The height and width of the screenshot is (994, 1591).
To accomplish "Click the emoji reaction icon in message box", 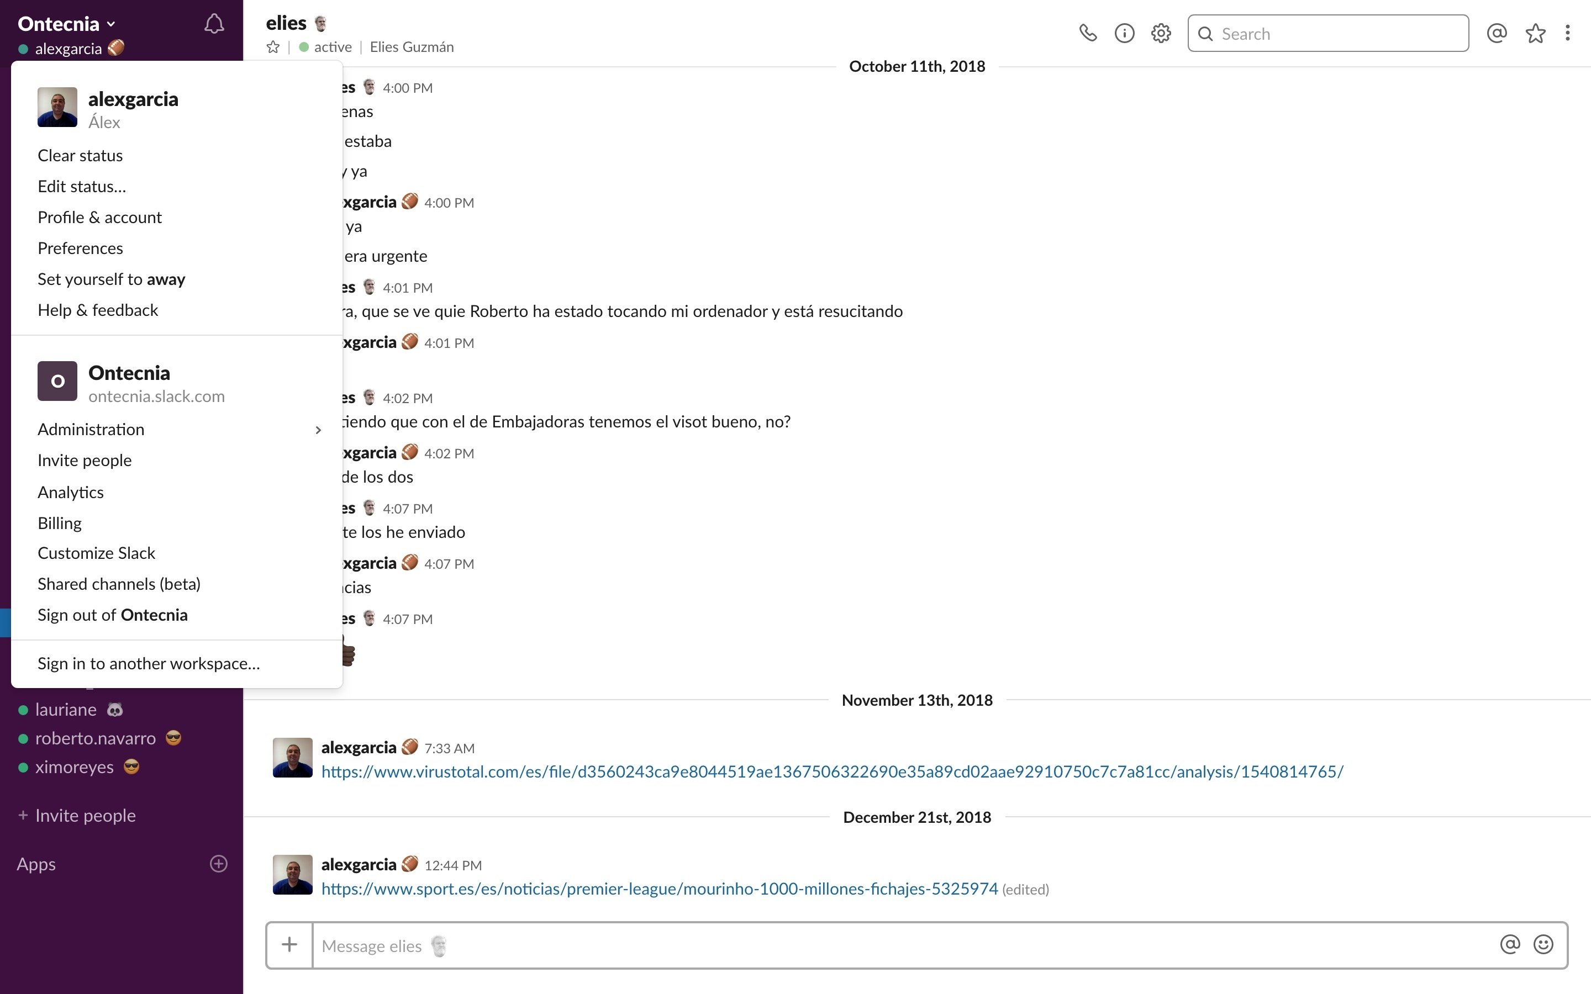I will tap(1545, 945).
